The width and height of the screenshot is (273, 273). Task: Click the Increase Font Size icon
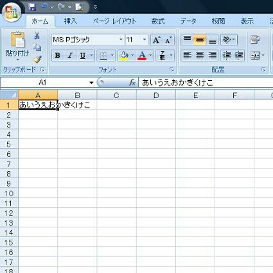pyautogui.click(x=156, y=40)
